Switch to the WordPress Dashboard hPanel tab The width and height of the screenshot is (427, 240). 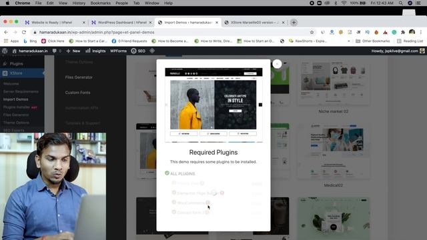point(122,23)
